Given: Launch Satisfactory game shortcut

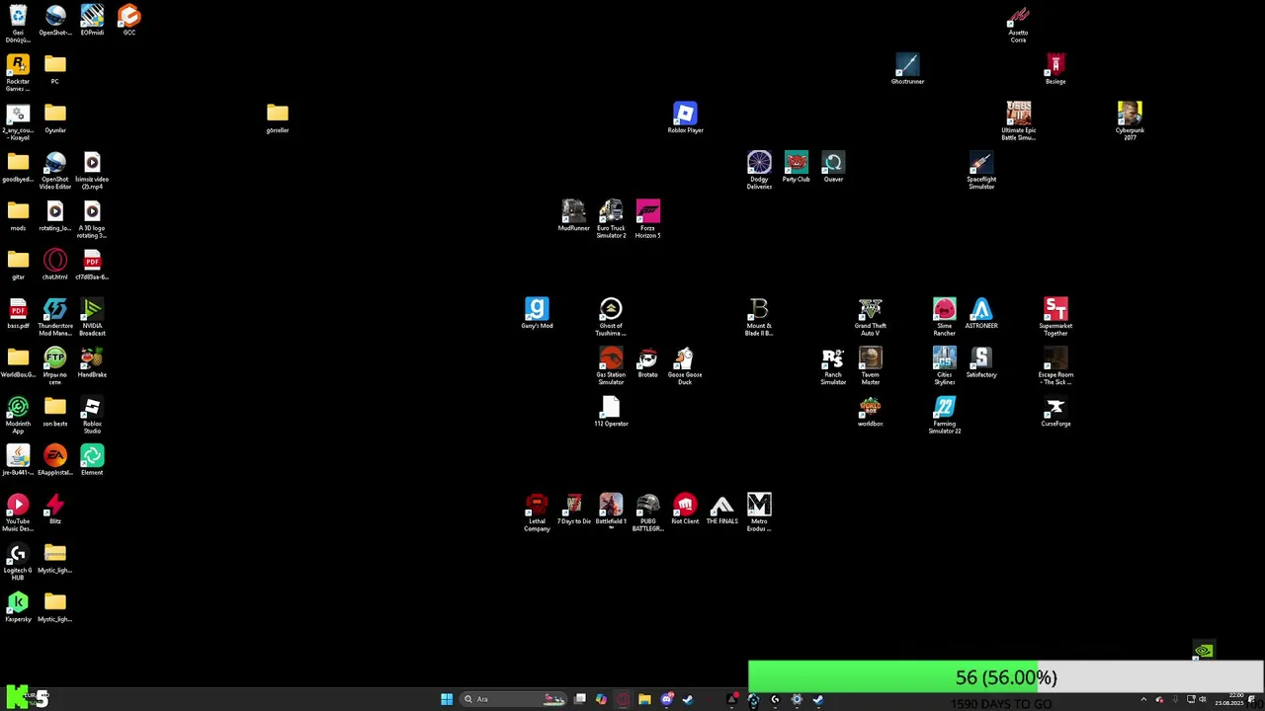Looking at the screenshot, I should pos(981,362).
